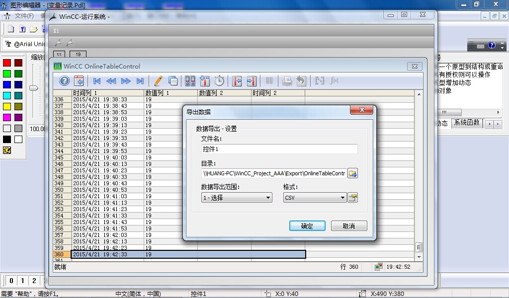The width and height of the screenshot is (509, 298).
Task: Select the red color swatch
Action: click(x=7, y=63)
